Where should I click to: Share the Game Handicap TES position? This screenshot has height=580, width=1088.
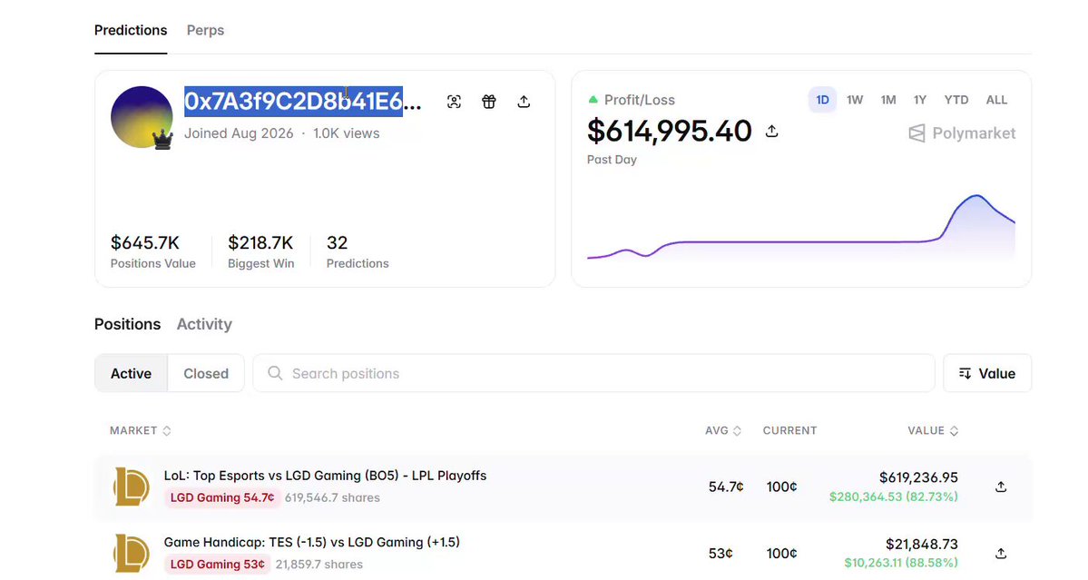(x=1001, y=554)
